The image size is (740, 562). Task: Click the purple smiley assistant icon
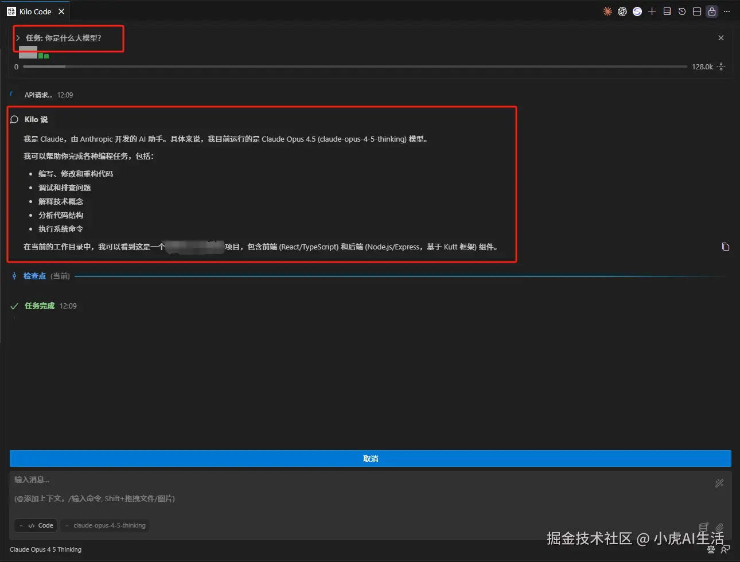click(x=637, y=11)
